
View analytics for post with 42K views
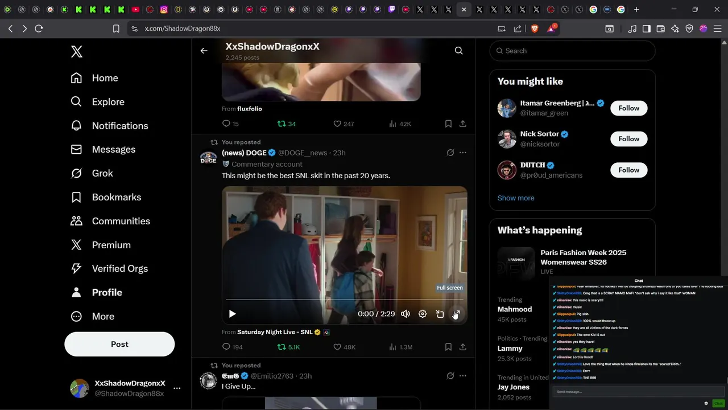click(400, 124)
